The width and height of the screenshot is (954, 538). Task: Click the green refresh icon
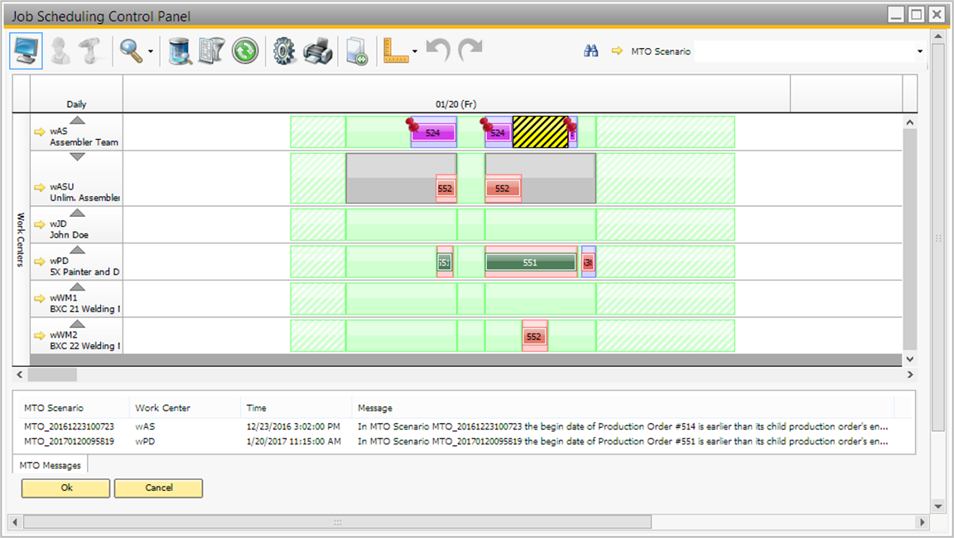tap(245, 51)
